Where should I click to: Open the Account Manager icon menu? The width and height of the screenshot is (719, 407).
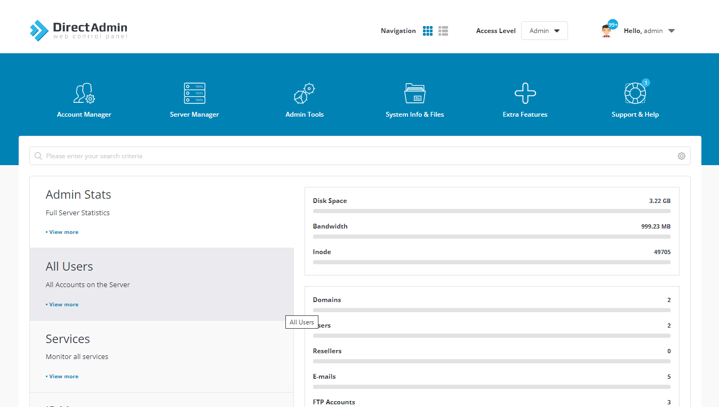[84, 94]
